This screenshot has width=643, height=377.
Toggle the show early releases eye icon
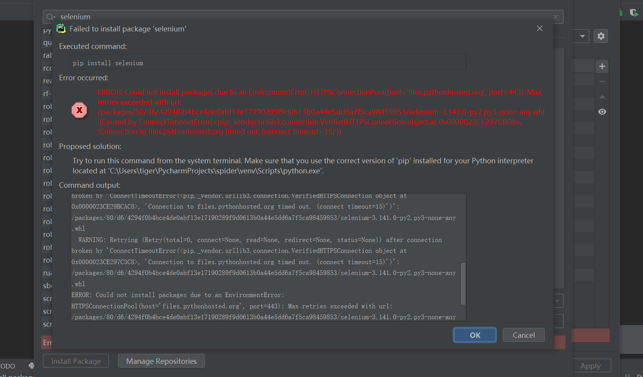(x=602, y=112)
